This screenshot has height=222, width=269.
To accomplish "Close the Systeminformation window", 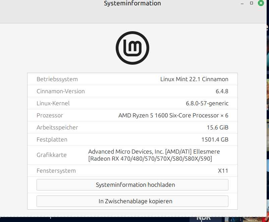I will [x=261, y=3].
